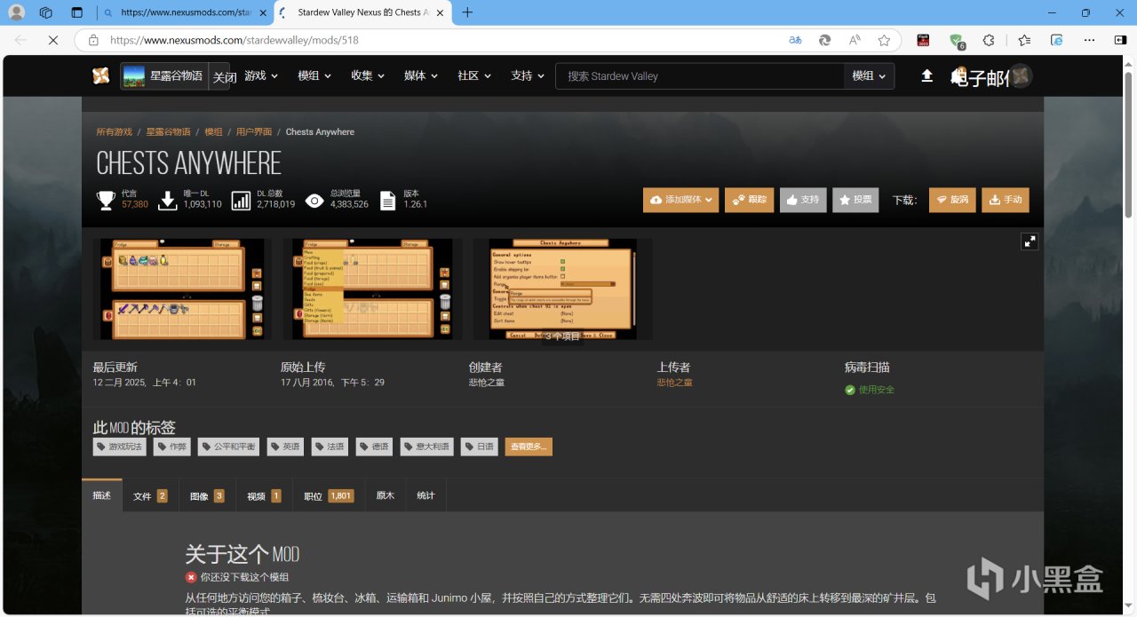Download with the 手动 button
This screenshot has height=617, width=1137.
pos(1005,200)
